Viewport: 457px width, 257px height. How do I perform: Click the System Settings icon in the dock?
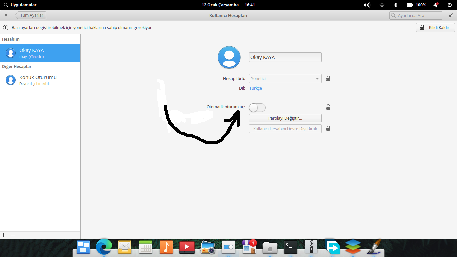pos(229,247)
